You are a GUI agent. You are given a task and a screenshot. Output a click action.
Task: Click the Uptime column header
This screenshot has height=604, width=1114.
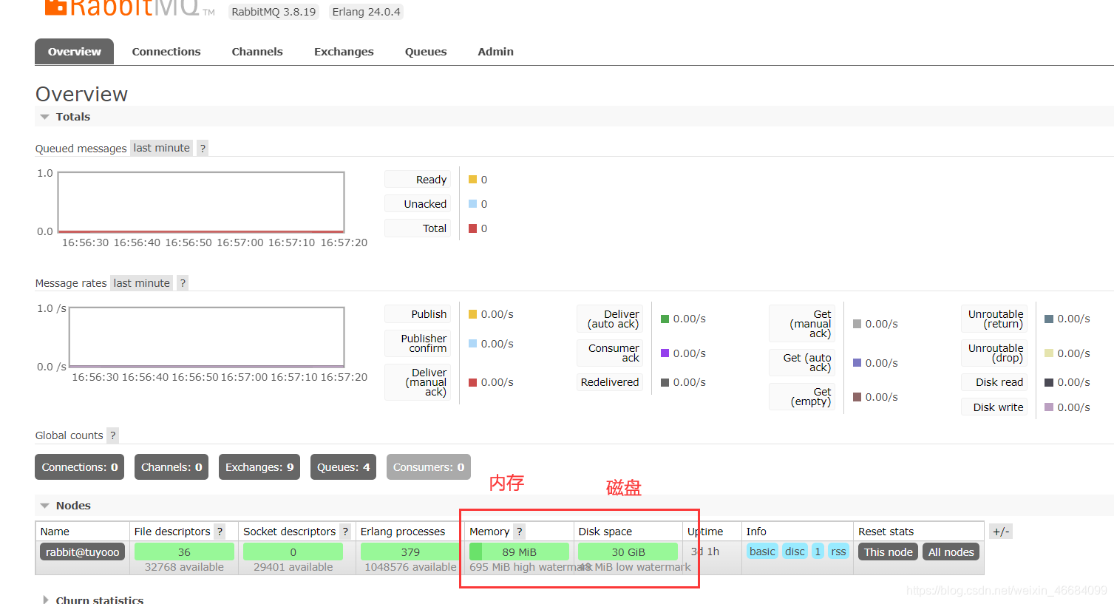(705, 532)
